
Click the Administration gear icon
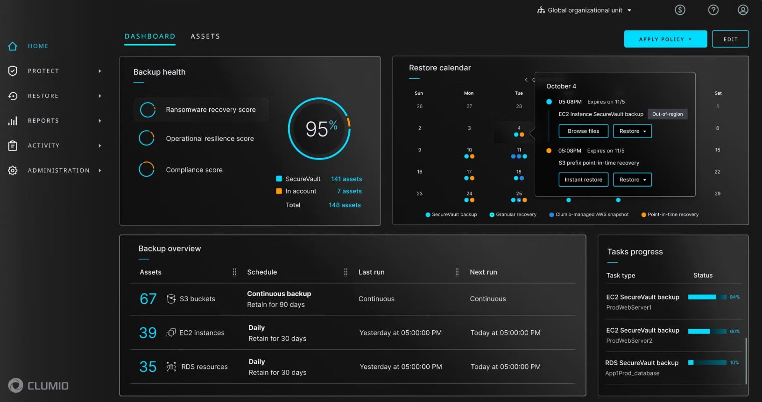13,171
